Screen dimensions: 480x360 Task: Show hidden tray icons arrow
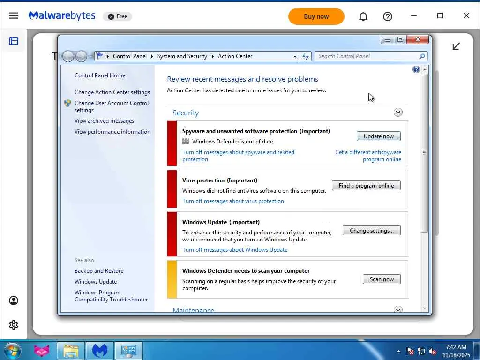pos(398,351)
